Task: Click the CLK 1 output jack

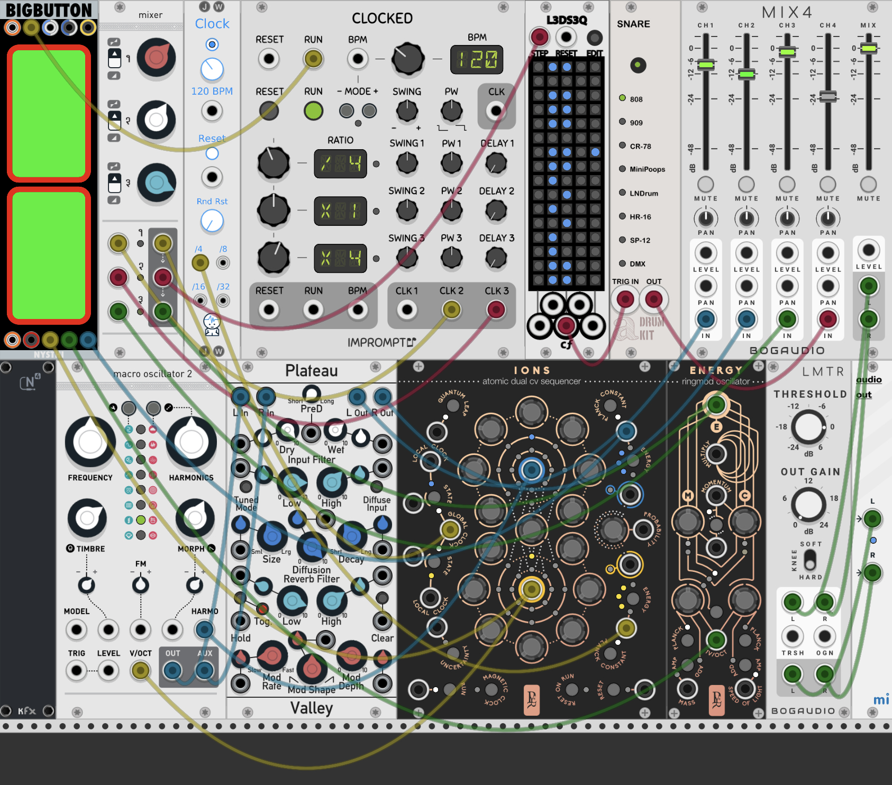Action: pos(407,309)
